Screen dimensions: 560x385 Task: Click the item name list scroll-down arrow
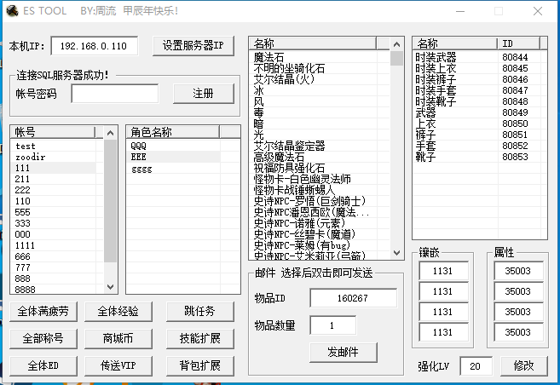(x=396, y=253)
